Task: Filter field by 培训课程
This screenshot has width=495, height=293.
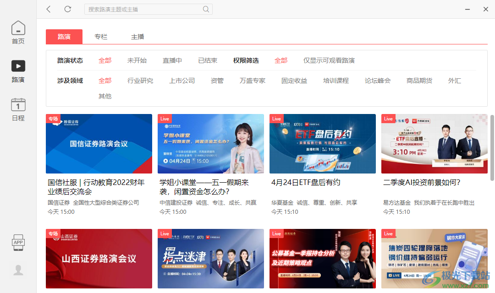Action: coord(336,81)
